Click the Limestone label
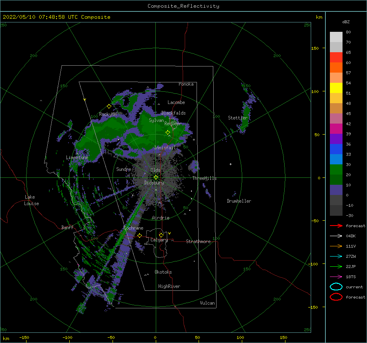 pyautogui.click(x=77, y=157)
